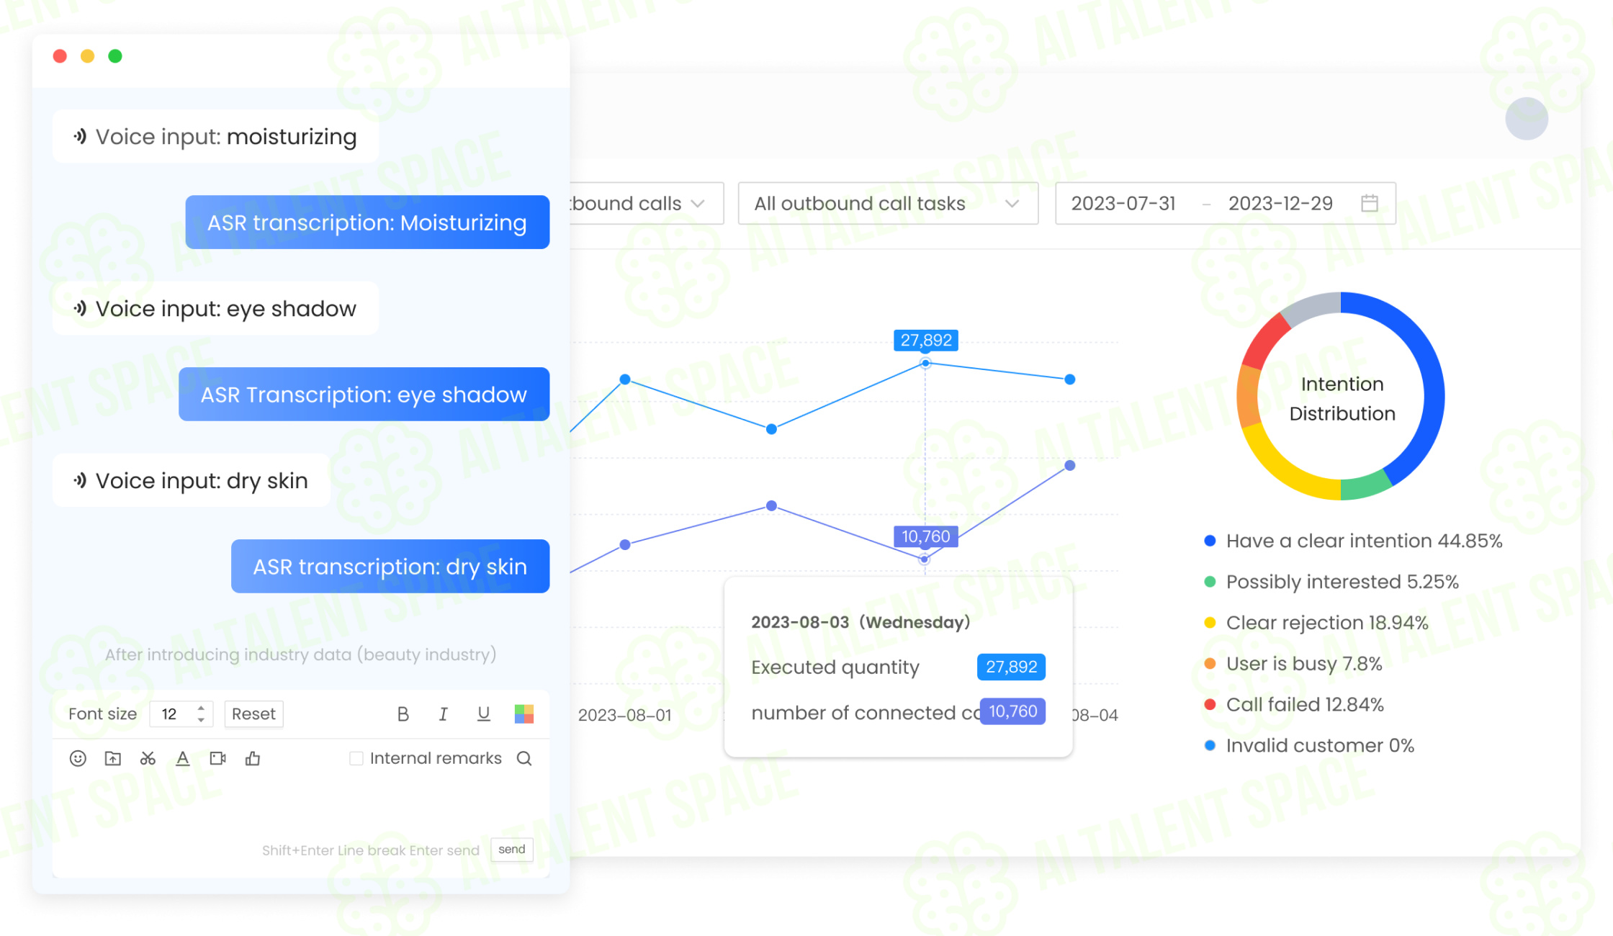This screenshot has height=936, width=1613.
Task: Toggle Invalid customer legend item
Action: click(1309, 746)
